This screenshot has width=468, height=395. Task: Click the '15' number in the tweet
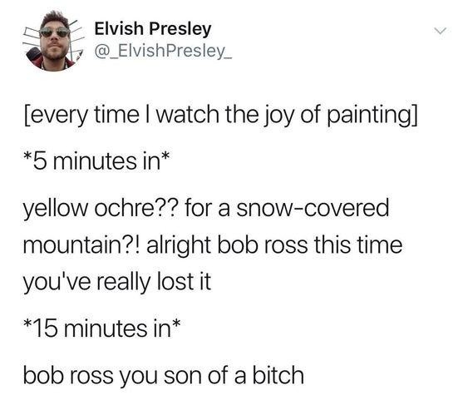coord(45,329)
